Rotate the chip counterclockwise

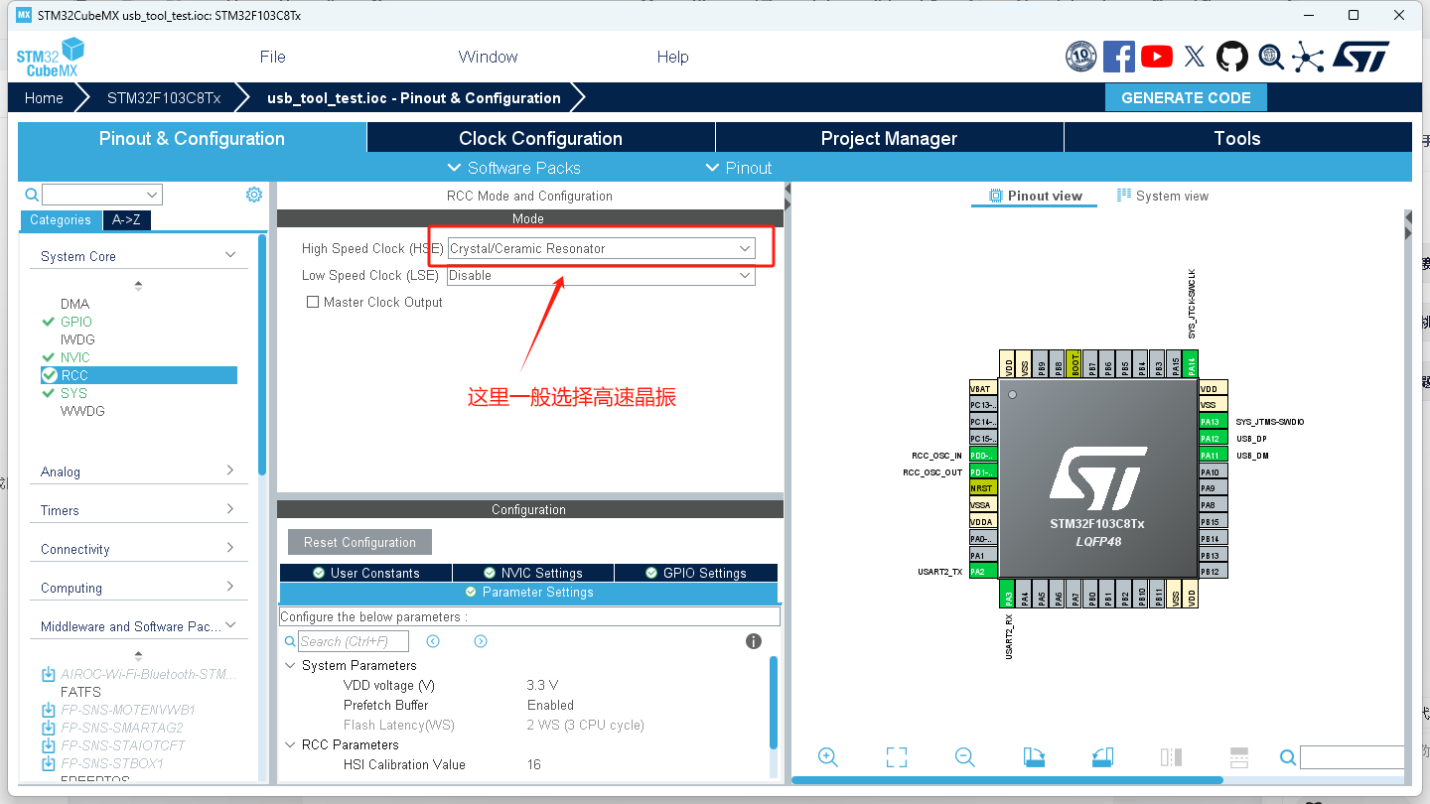1102,756
